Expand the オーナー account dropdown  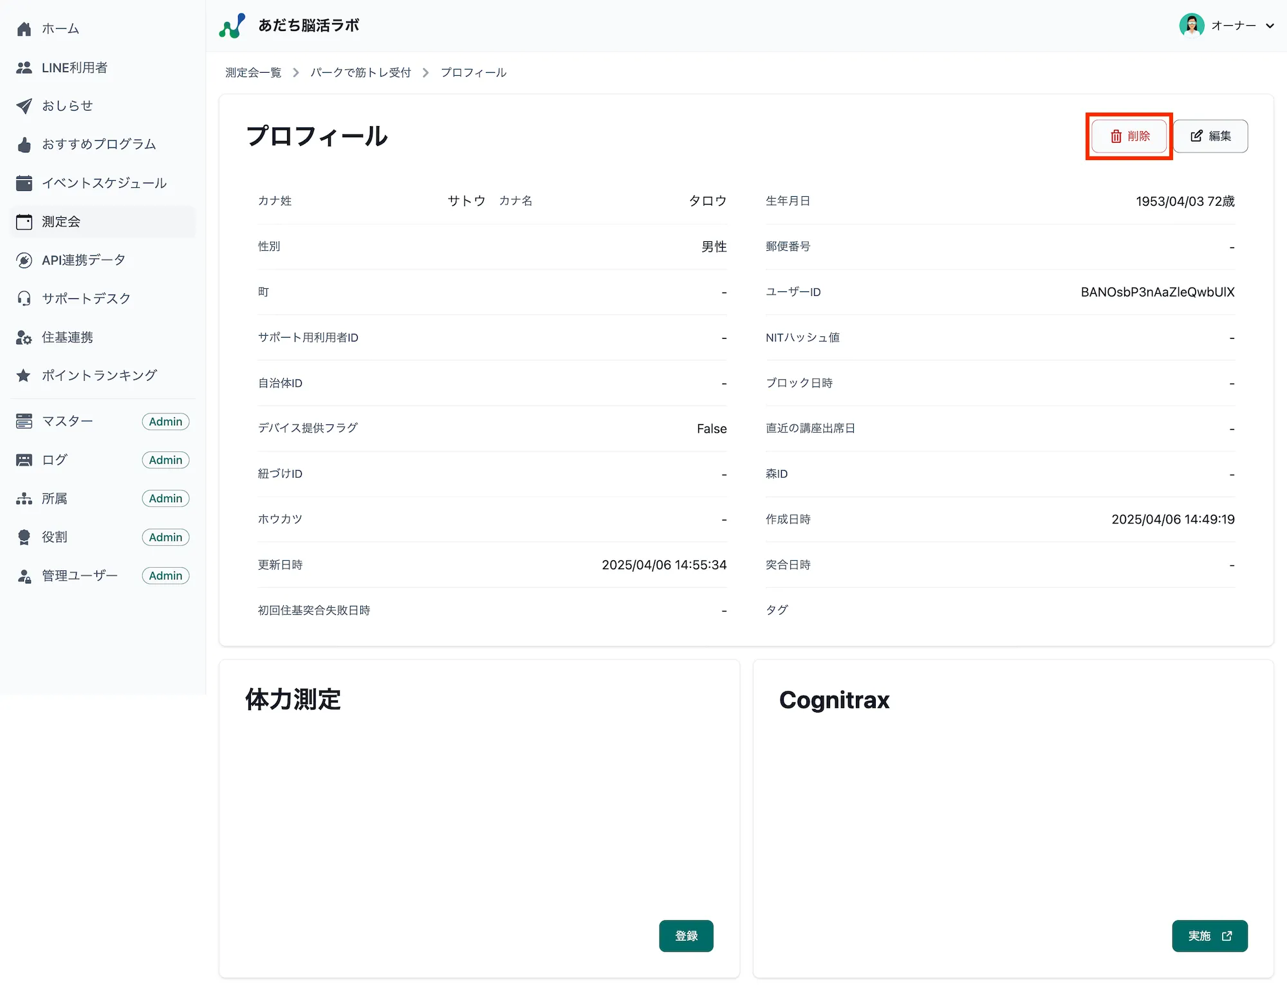click(1269, 26)
